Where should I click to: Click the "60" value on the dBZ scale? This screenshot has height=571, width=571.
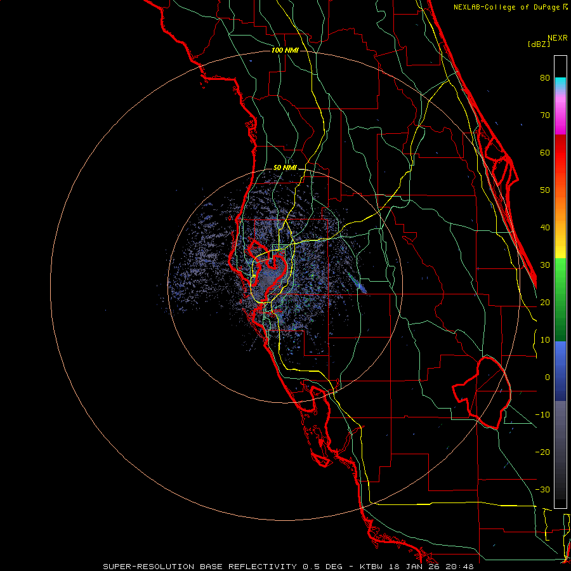point(545,152)
